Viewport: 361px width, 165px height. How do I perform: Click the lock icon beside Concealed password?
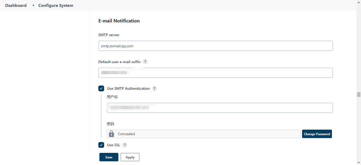pyautogui.click(x=112, y=134)
